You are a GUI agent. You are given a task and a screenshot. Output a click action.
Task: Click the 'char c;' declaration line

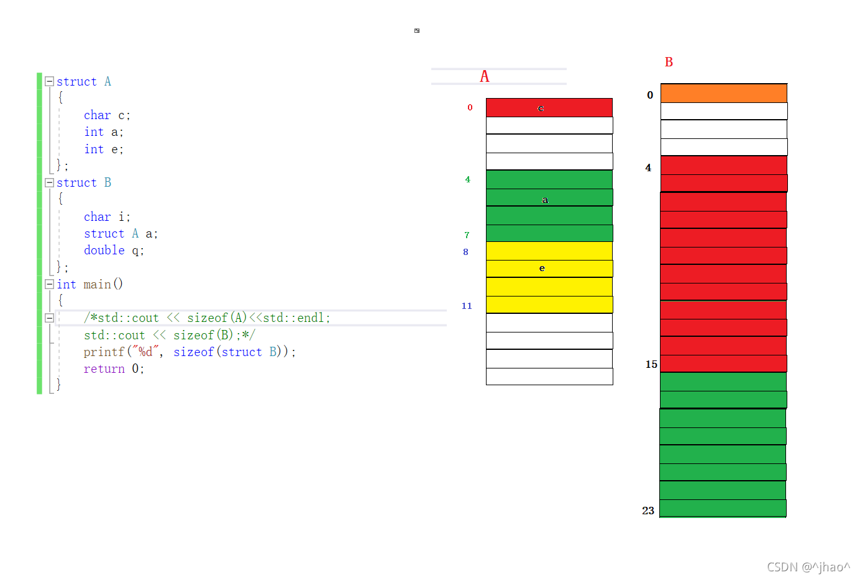pos(107,115)
